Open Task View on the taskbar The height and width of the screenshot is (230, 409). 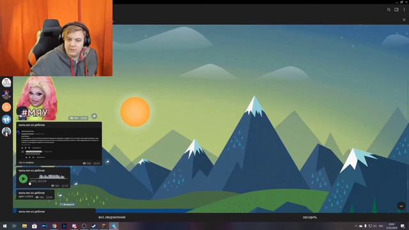(x=14, y=226)
